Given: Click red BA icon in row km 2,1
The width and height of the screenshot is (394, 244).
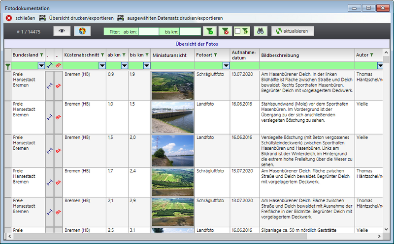Looking at the screenshot, I should coord(58,212).
